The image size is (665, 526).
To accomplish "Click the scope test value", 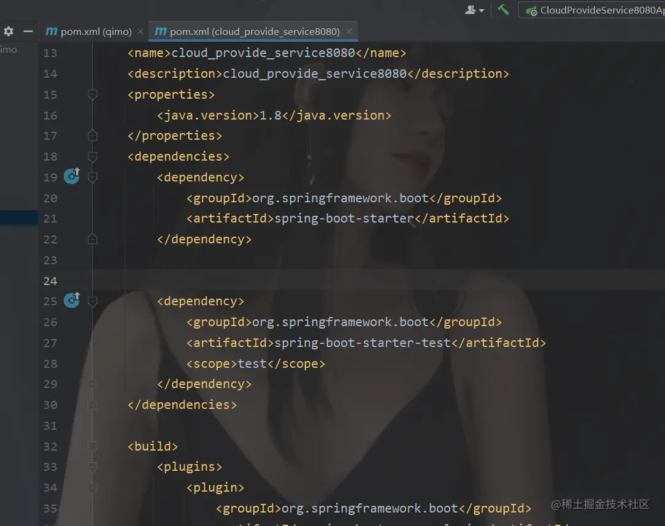I will 252,364.
